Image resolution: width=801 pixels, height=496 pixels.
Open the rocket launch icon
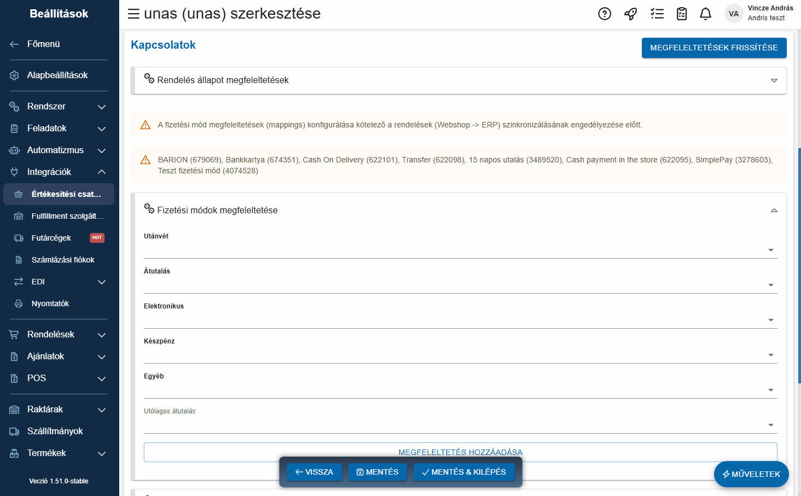tap(630, 14)
